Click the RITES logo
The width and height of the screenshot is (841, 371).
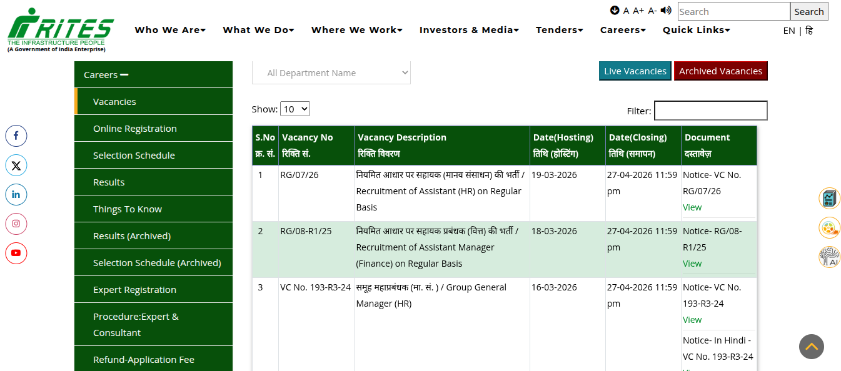tap(61, 30)
